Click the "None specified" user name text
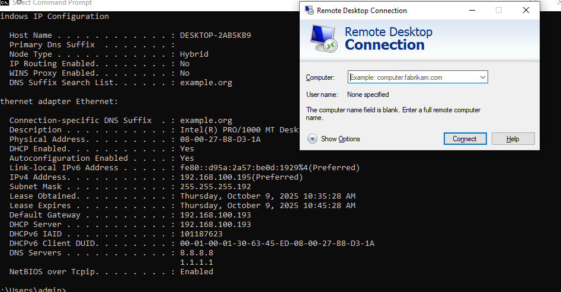 point(368,95)
